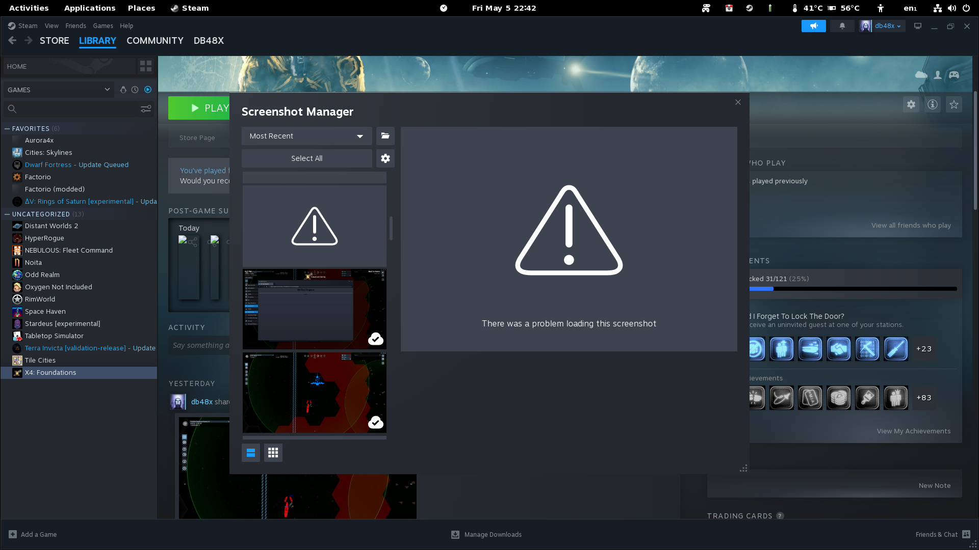The image size is (979, 550).
Task: Select the broken screenshot thumbnail with warning
Action: (314, 226)
